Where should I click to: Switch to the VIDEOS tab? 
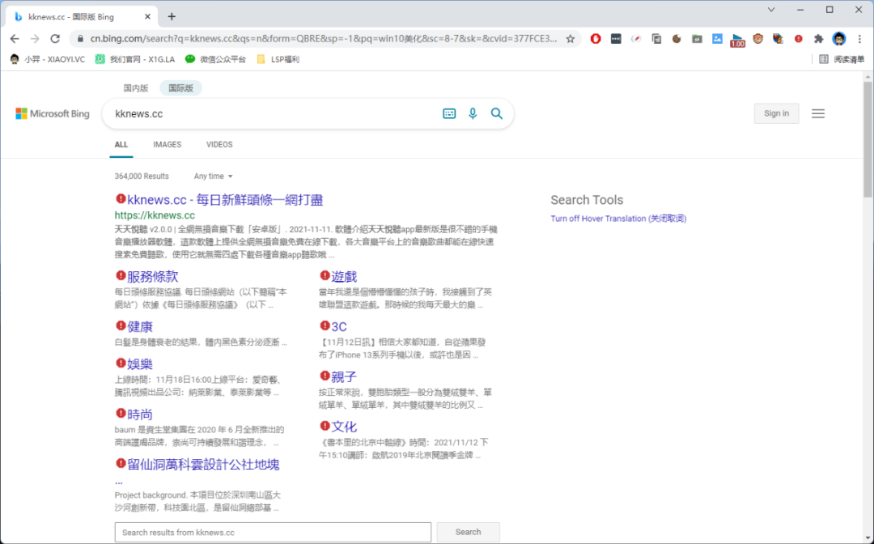pos(219,145)
